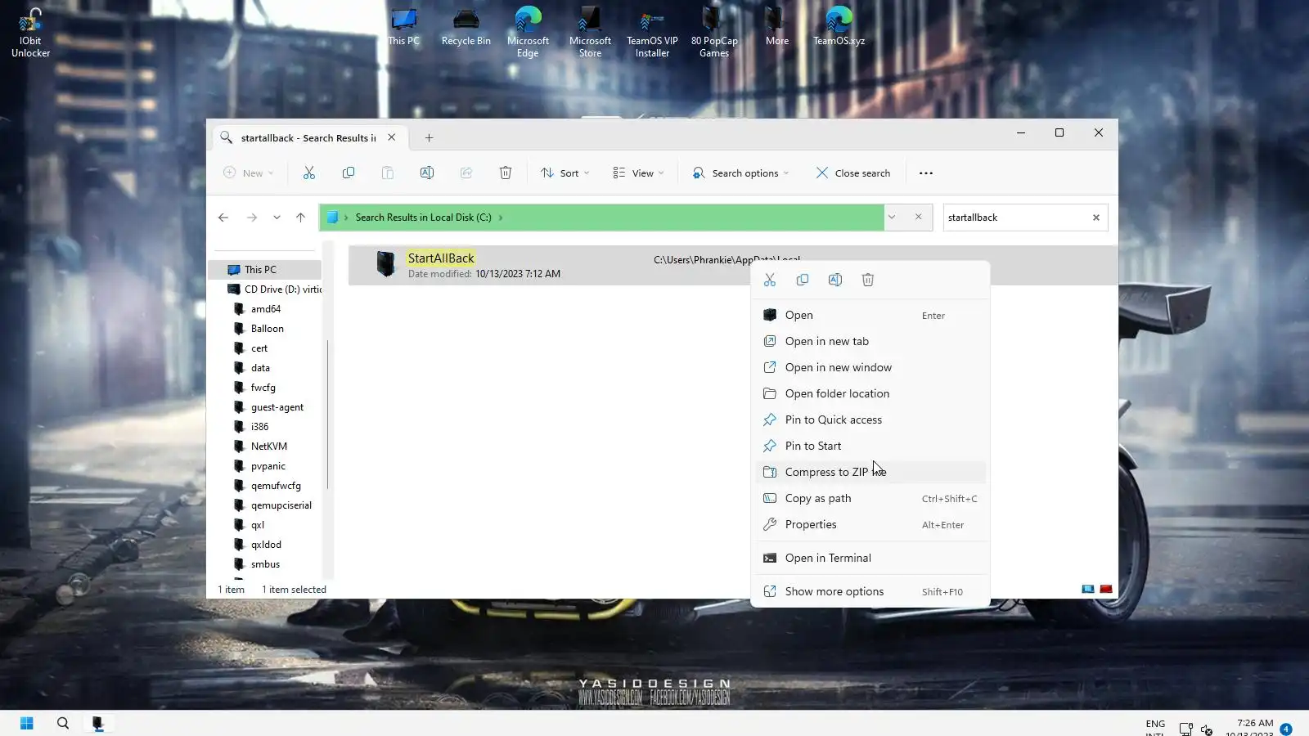Select the NetKVM folder in navigation pane

(x=268, y=447)
